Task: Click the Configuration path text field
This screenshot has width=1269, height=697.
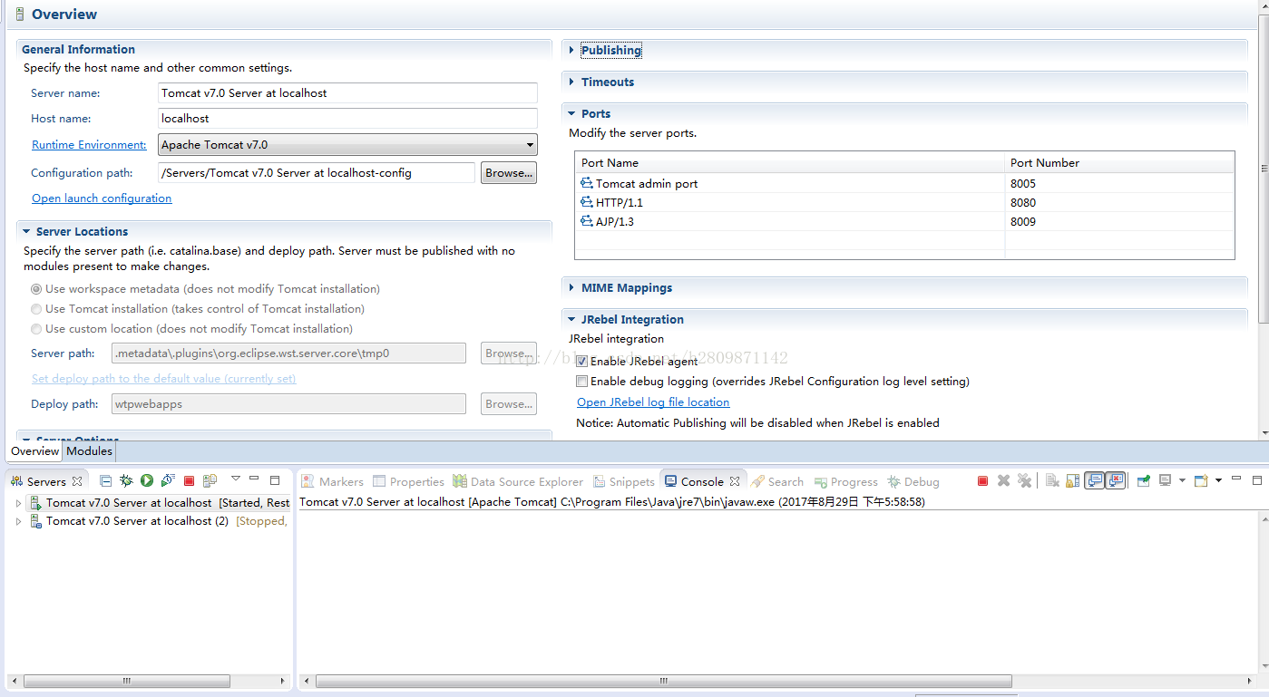Action: click(317, 172)
